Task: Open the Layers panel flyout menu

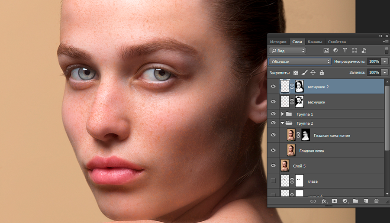Action: click(x=386, y=42)
